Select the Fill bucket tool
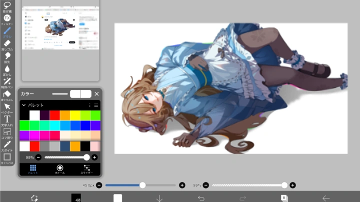 pyautogui.click(x=7, y=95)
